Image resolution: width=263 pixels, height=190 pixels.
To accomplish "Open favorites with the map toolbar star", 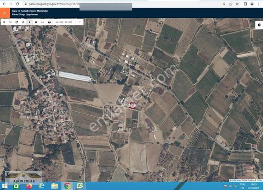I will tap(36, 22).
